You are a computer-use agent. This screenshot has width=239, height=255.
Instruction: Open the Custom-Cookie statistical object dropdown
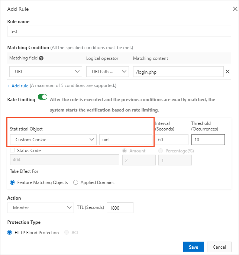point(52,139)
